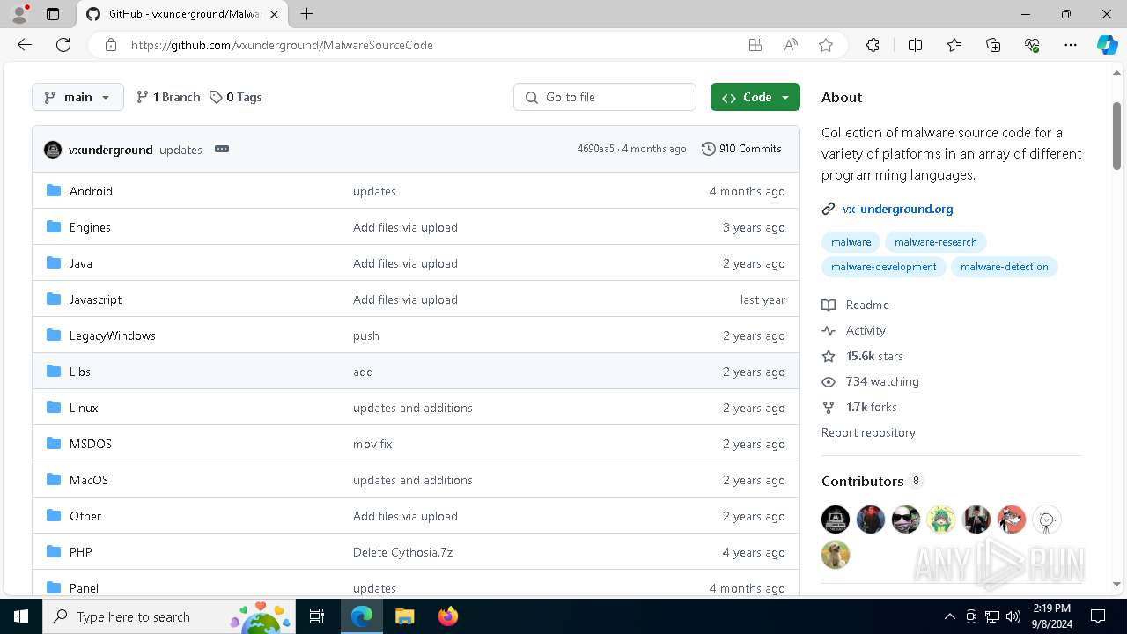Image resolution: width=1127 pixels, height=634 pixels.
Task: Open Copilot icon in Edge toolbar
Action: tap(1107, 45)
